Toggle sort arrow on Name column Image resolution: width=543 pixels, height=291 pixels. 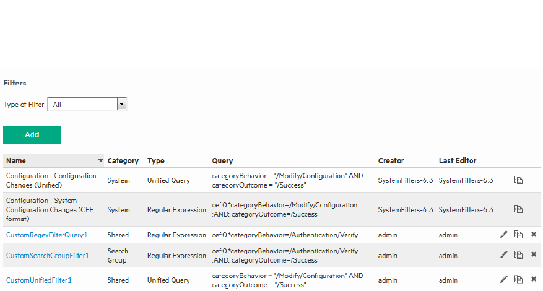[x=100, y=160]
